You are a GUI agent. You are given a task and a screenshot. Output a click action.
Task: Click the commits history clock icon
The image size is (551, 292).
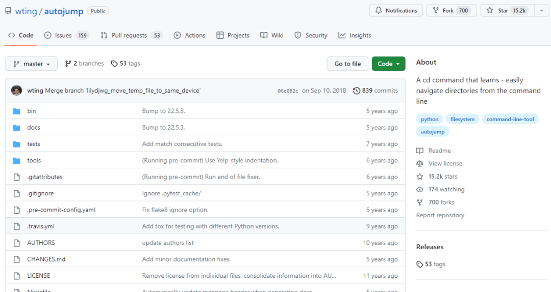[x=356, y=91]
